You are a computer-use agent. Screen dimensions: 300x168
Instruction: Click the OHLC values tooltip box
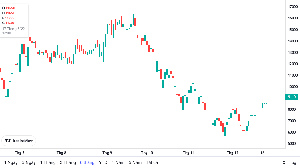click(x=14, y=20)
